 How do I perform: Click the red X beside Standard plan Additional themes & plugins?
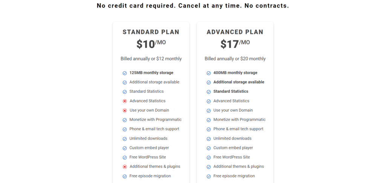click(124, 167)
